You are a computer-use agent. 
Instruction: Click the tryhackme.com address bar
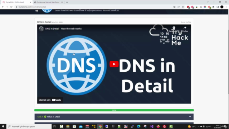click(93, 7)
